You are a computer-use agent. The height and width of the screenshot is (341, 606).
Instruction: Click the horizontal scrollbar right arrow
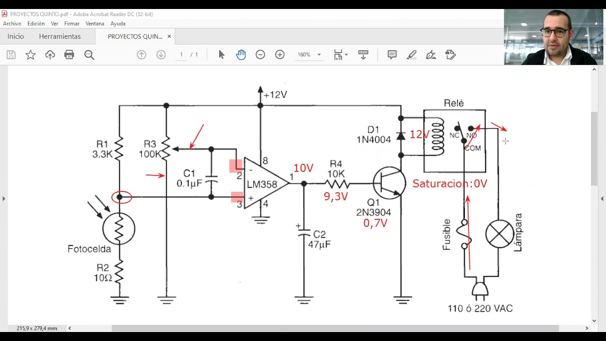coord(587,328)
